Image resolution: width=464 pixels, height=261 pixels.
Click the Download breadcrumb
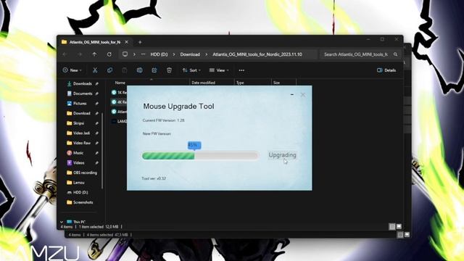[190, 54]
